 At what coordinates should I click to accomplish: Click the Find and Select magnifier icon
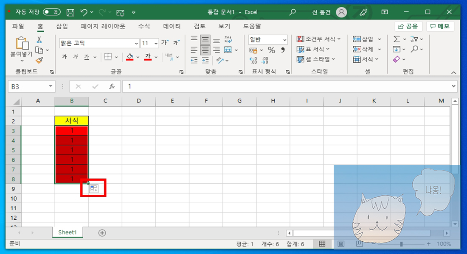(414, 49)
